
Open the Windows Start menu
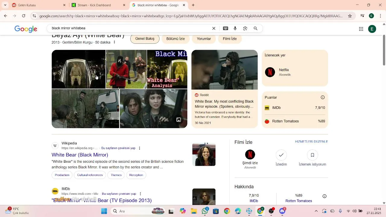pos(104,211)
